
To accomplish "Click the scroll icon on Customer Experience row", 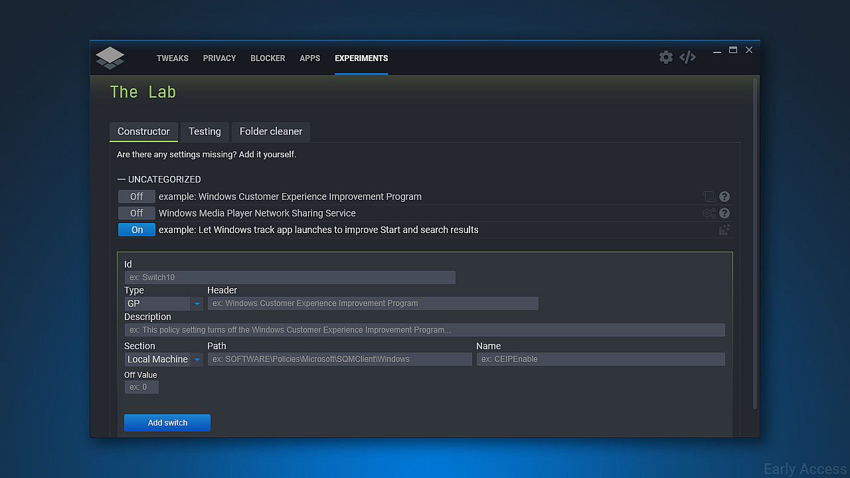I will 709,197.
